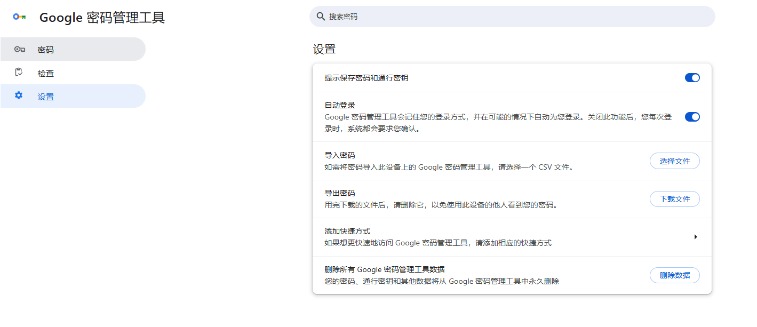Click the gear icon beside 设置
This screenshot has width=757, height=327.
pyautogui.click(x=19, y=95)
